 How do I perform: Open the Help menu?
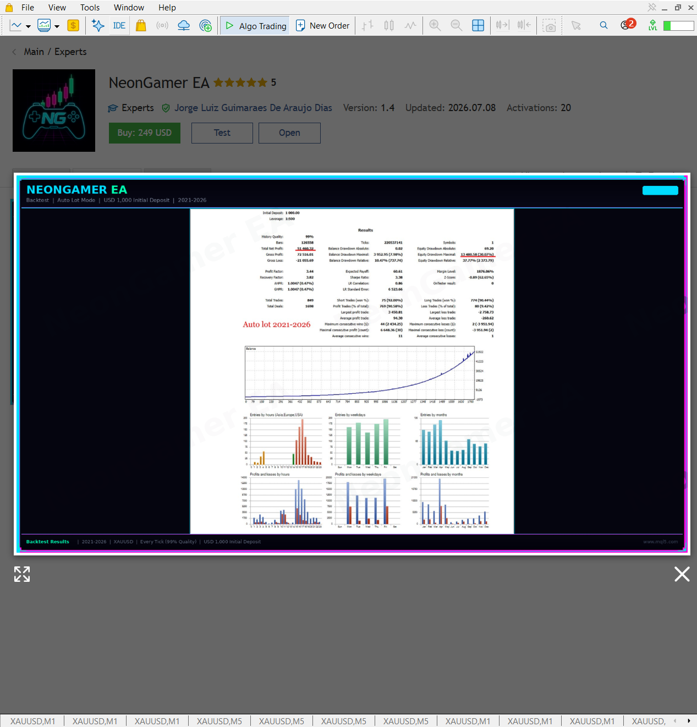167,8
